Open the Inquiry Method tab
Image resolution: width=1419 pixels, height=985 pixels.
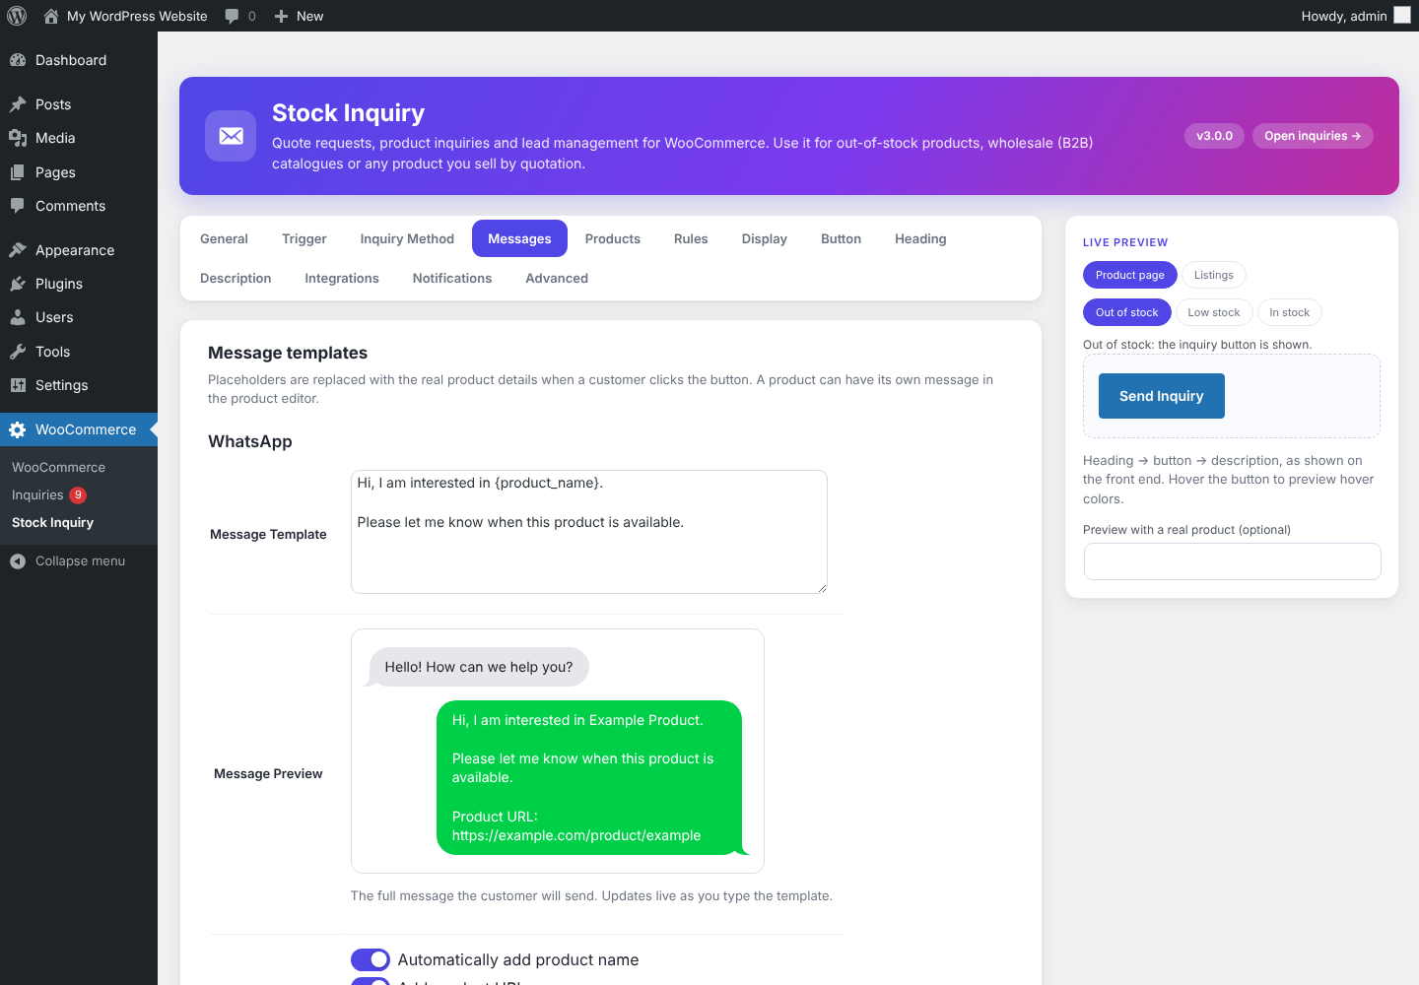407,238
